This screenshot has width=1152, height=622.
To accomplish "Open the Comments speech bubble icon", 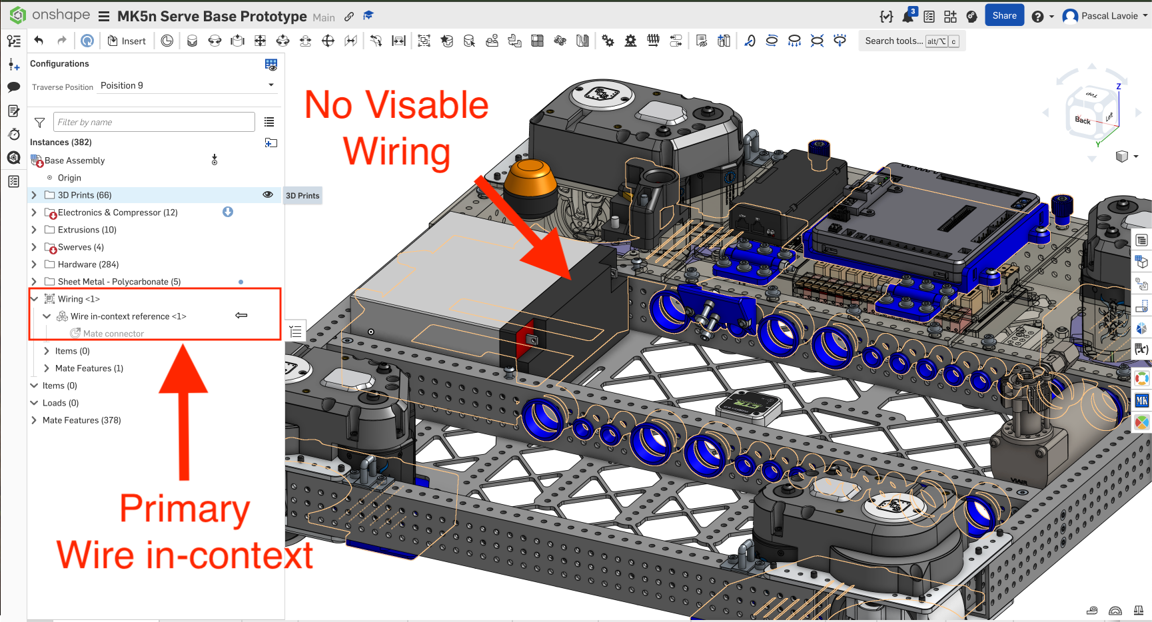I will (13, 87).
